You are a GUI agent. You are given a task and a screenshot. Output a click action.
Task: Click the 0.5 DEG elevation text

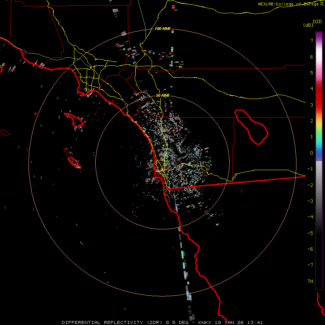point(177,322)
